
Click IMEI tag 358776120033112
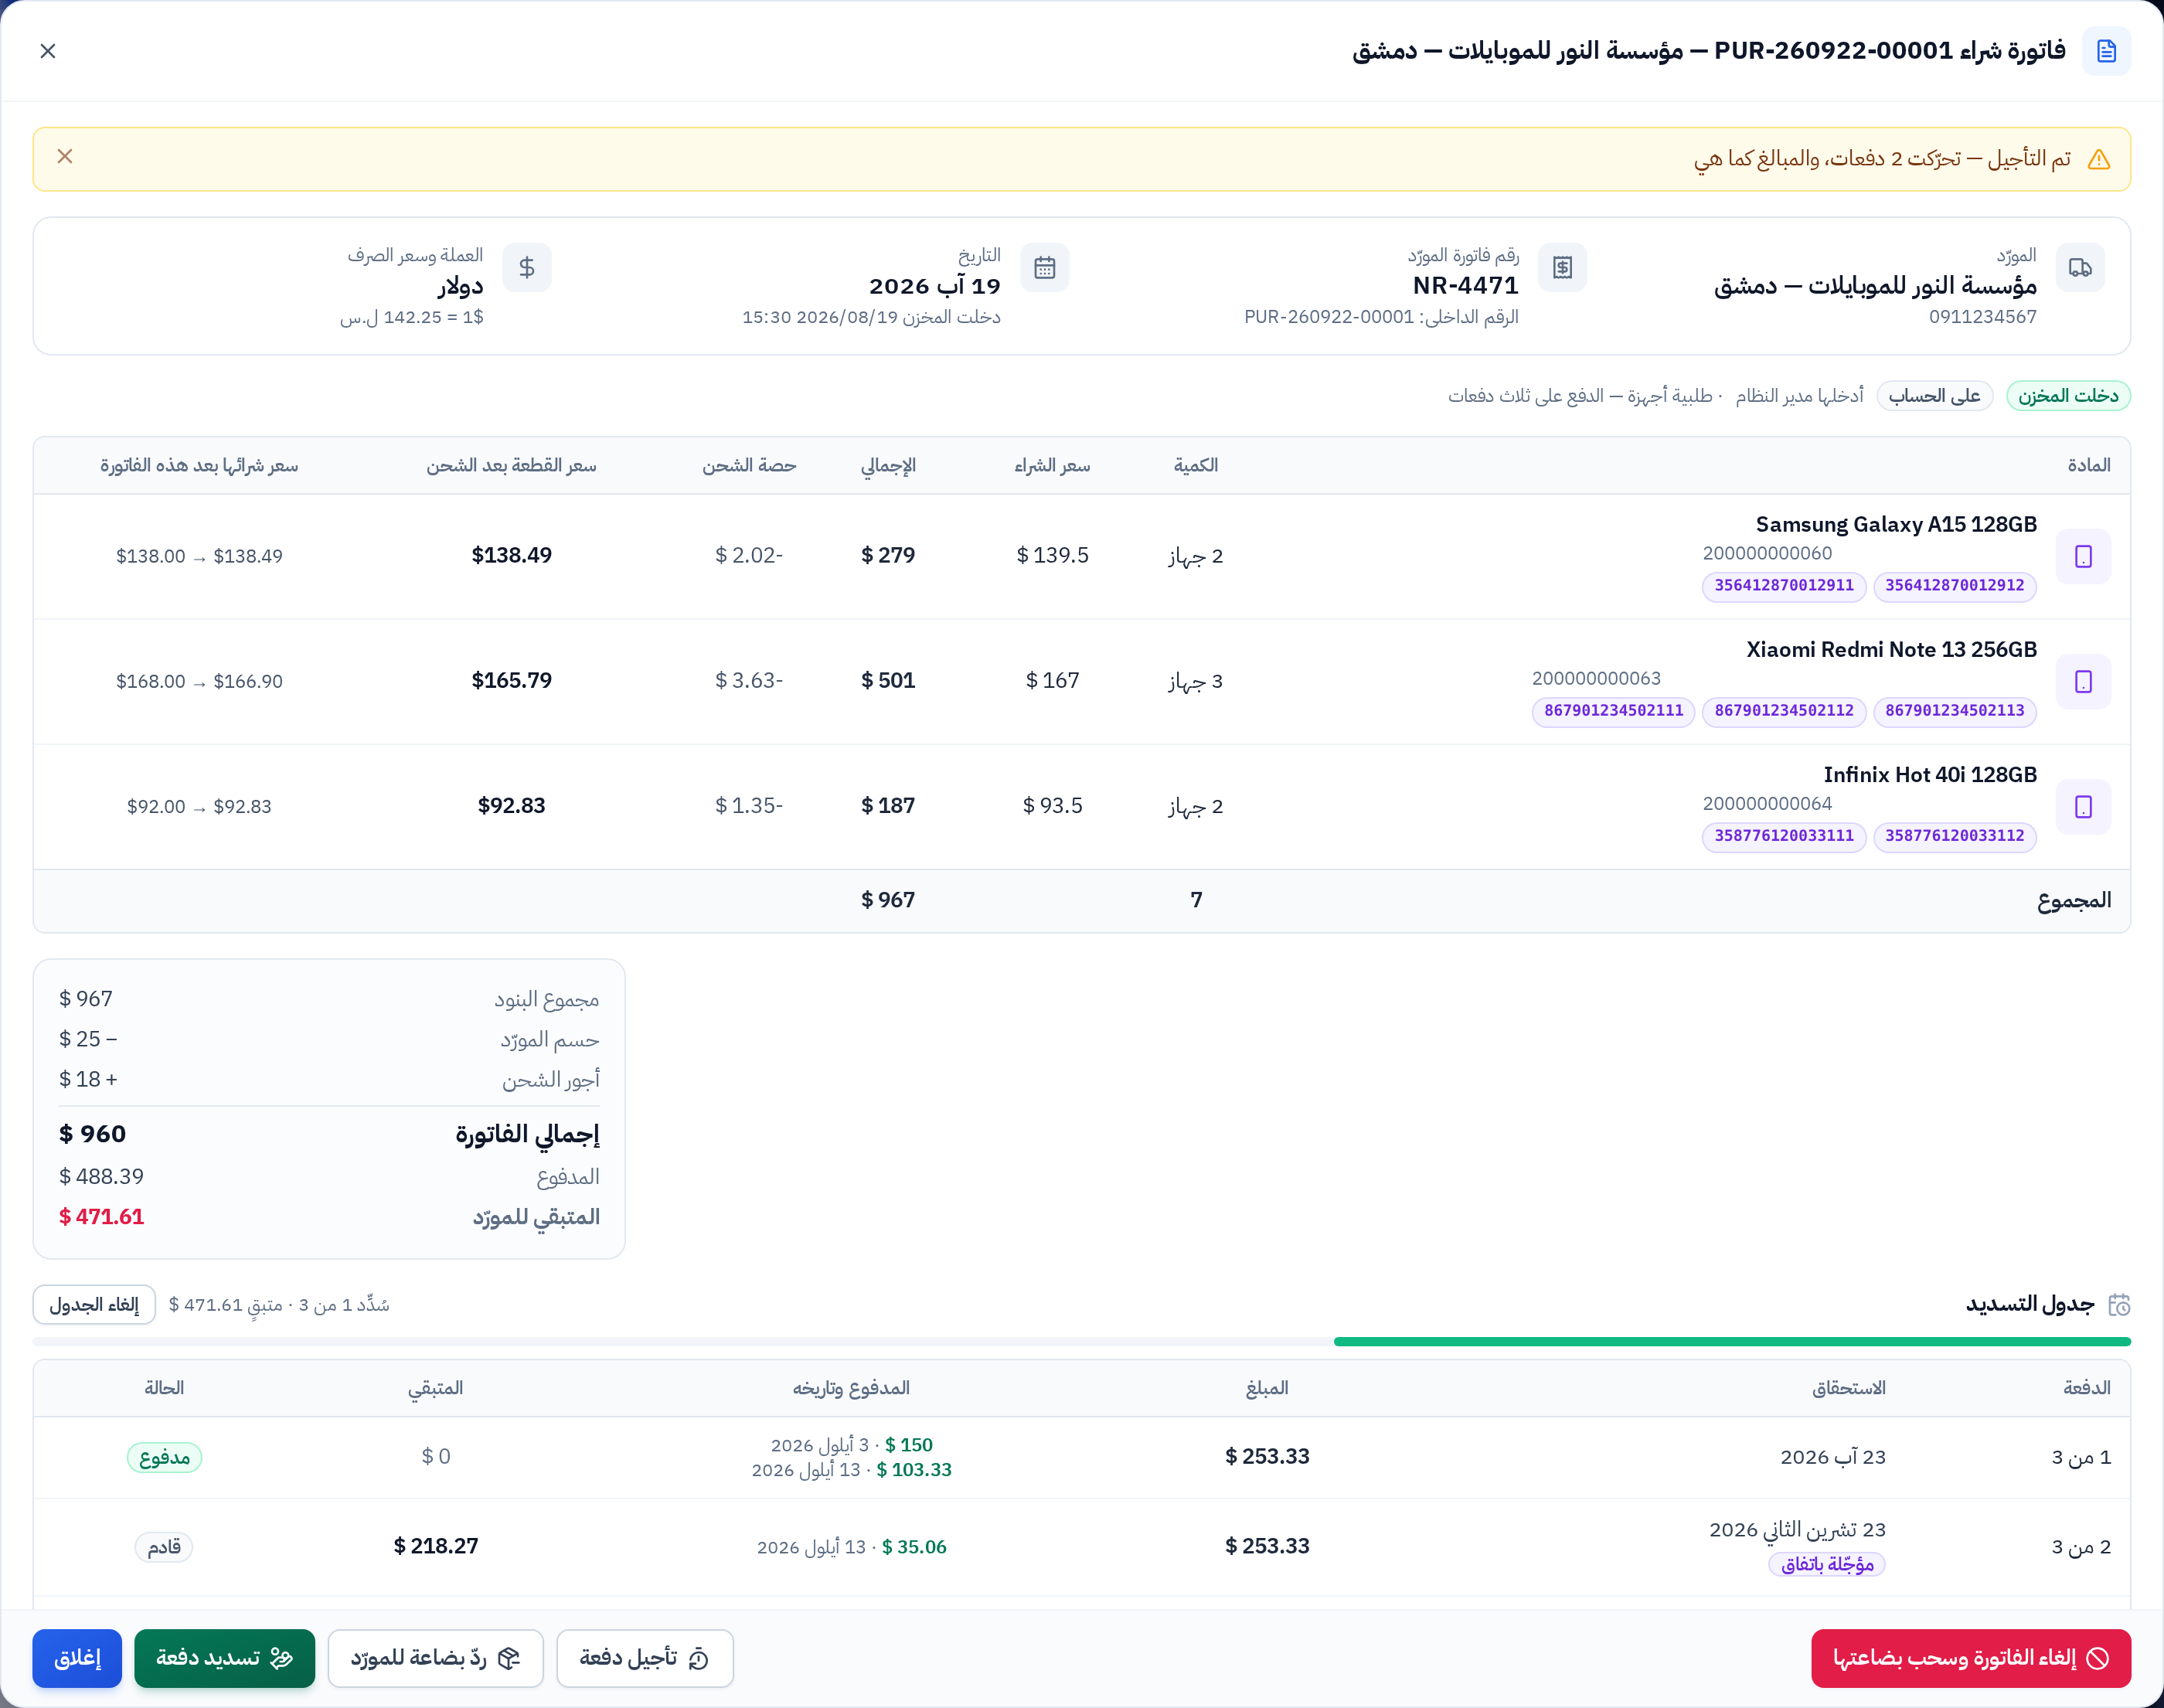click(1955, 836)
